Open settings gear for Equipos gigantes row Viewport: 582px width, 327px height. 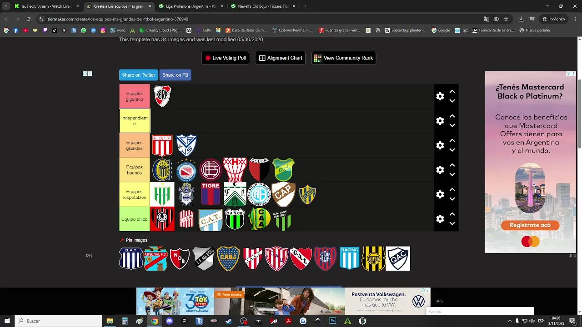pyautogui.click(x=440, y=96)
